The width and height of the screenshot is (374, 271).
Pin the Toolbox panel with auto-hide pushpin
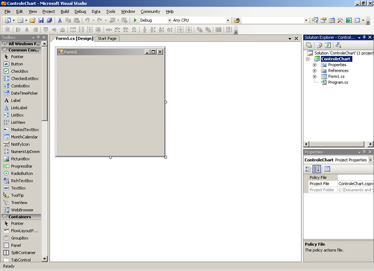point(39,37)
